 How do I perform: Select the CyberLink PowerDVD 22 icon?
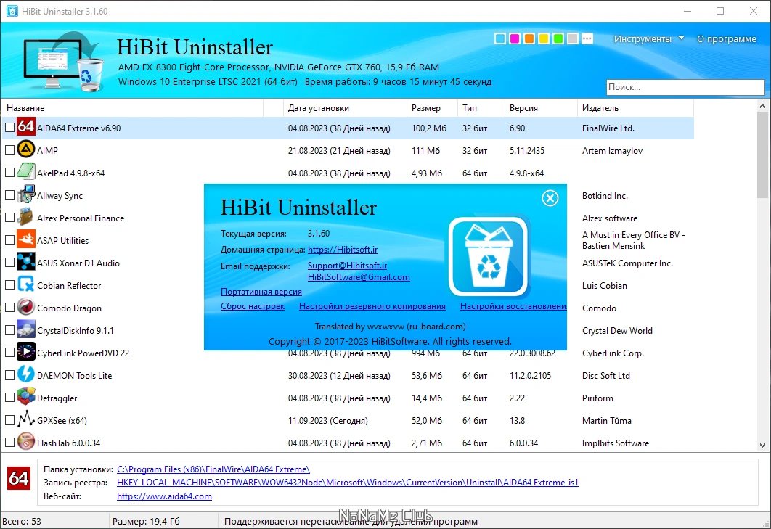point(25,353)
